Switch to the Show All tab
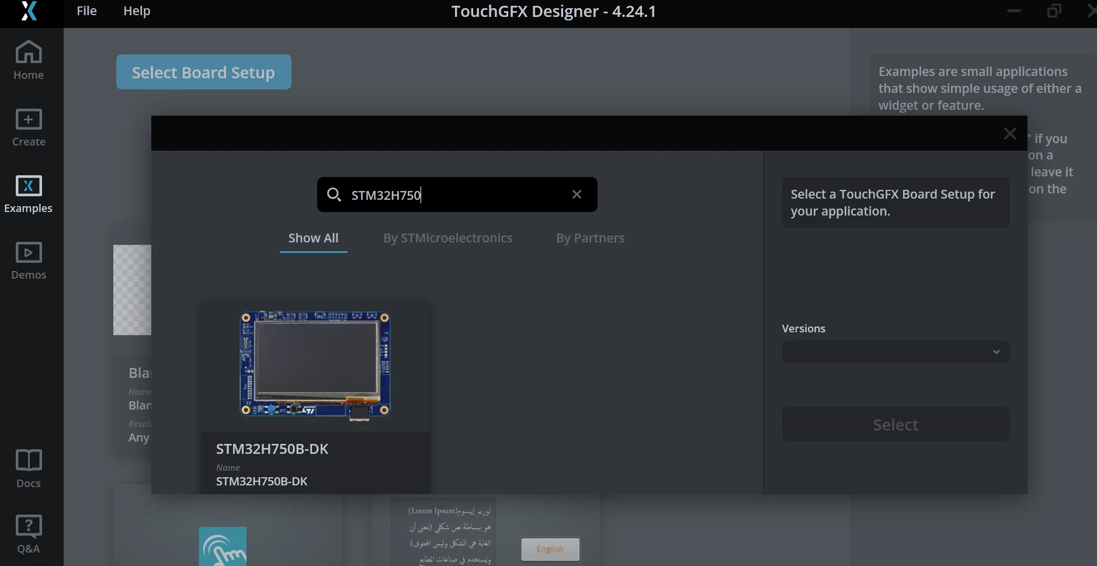 click(x=314, y=238)
